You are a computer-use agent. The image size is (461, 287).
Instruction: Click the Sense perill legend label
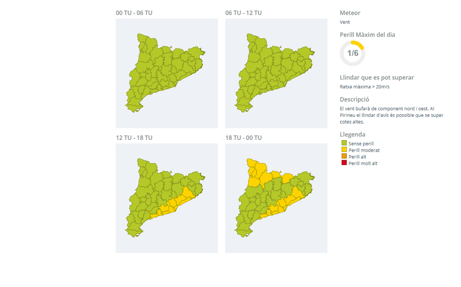(361, 143)
